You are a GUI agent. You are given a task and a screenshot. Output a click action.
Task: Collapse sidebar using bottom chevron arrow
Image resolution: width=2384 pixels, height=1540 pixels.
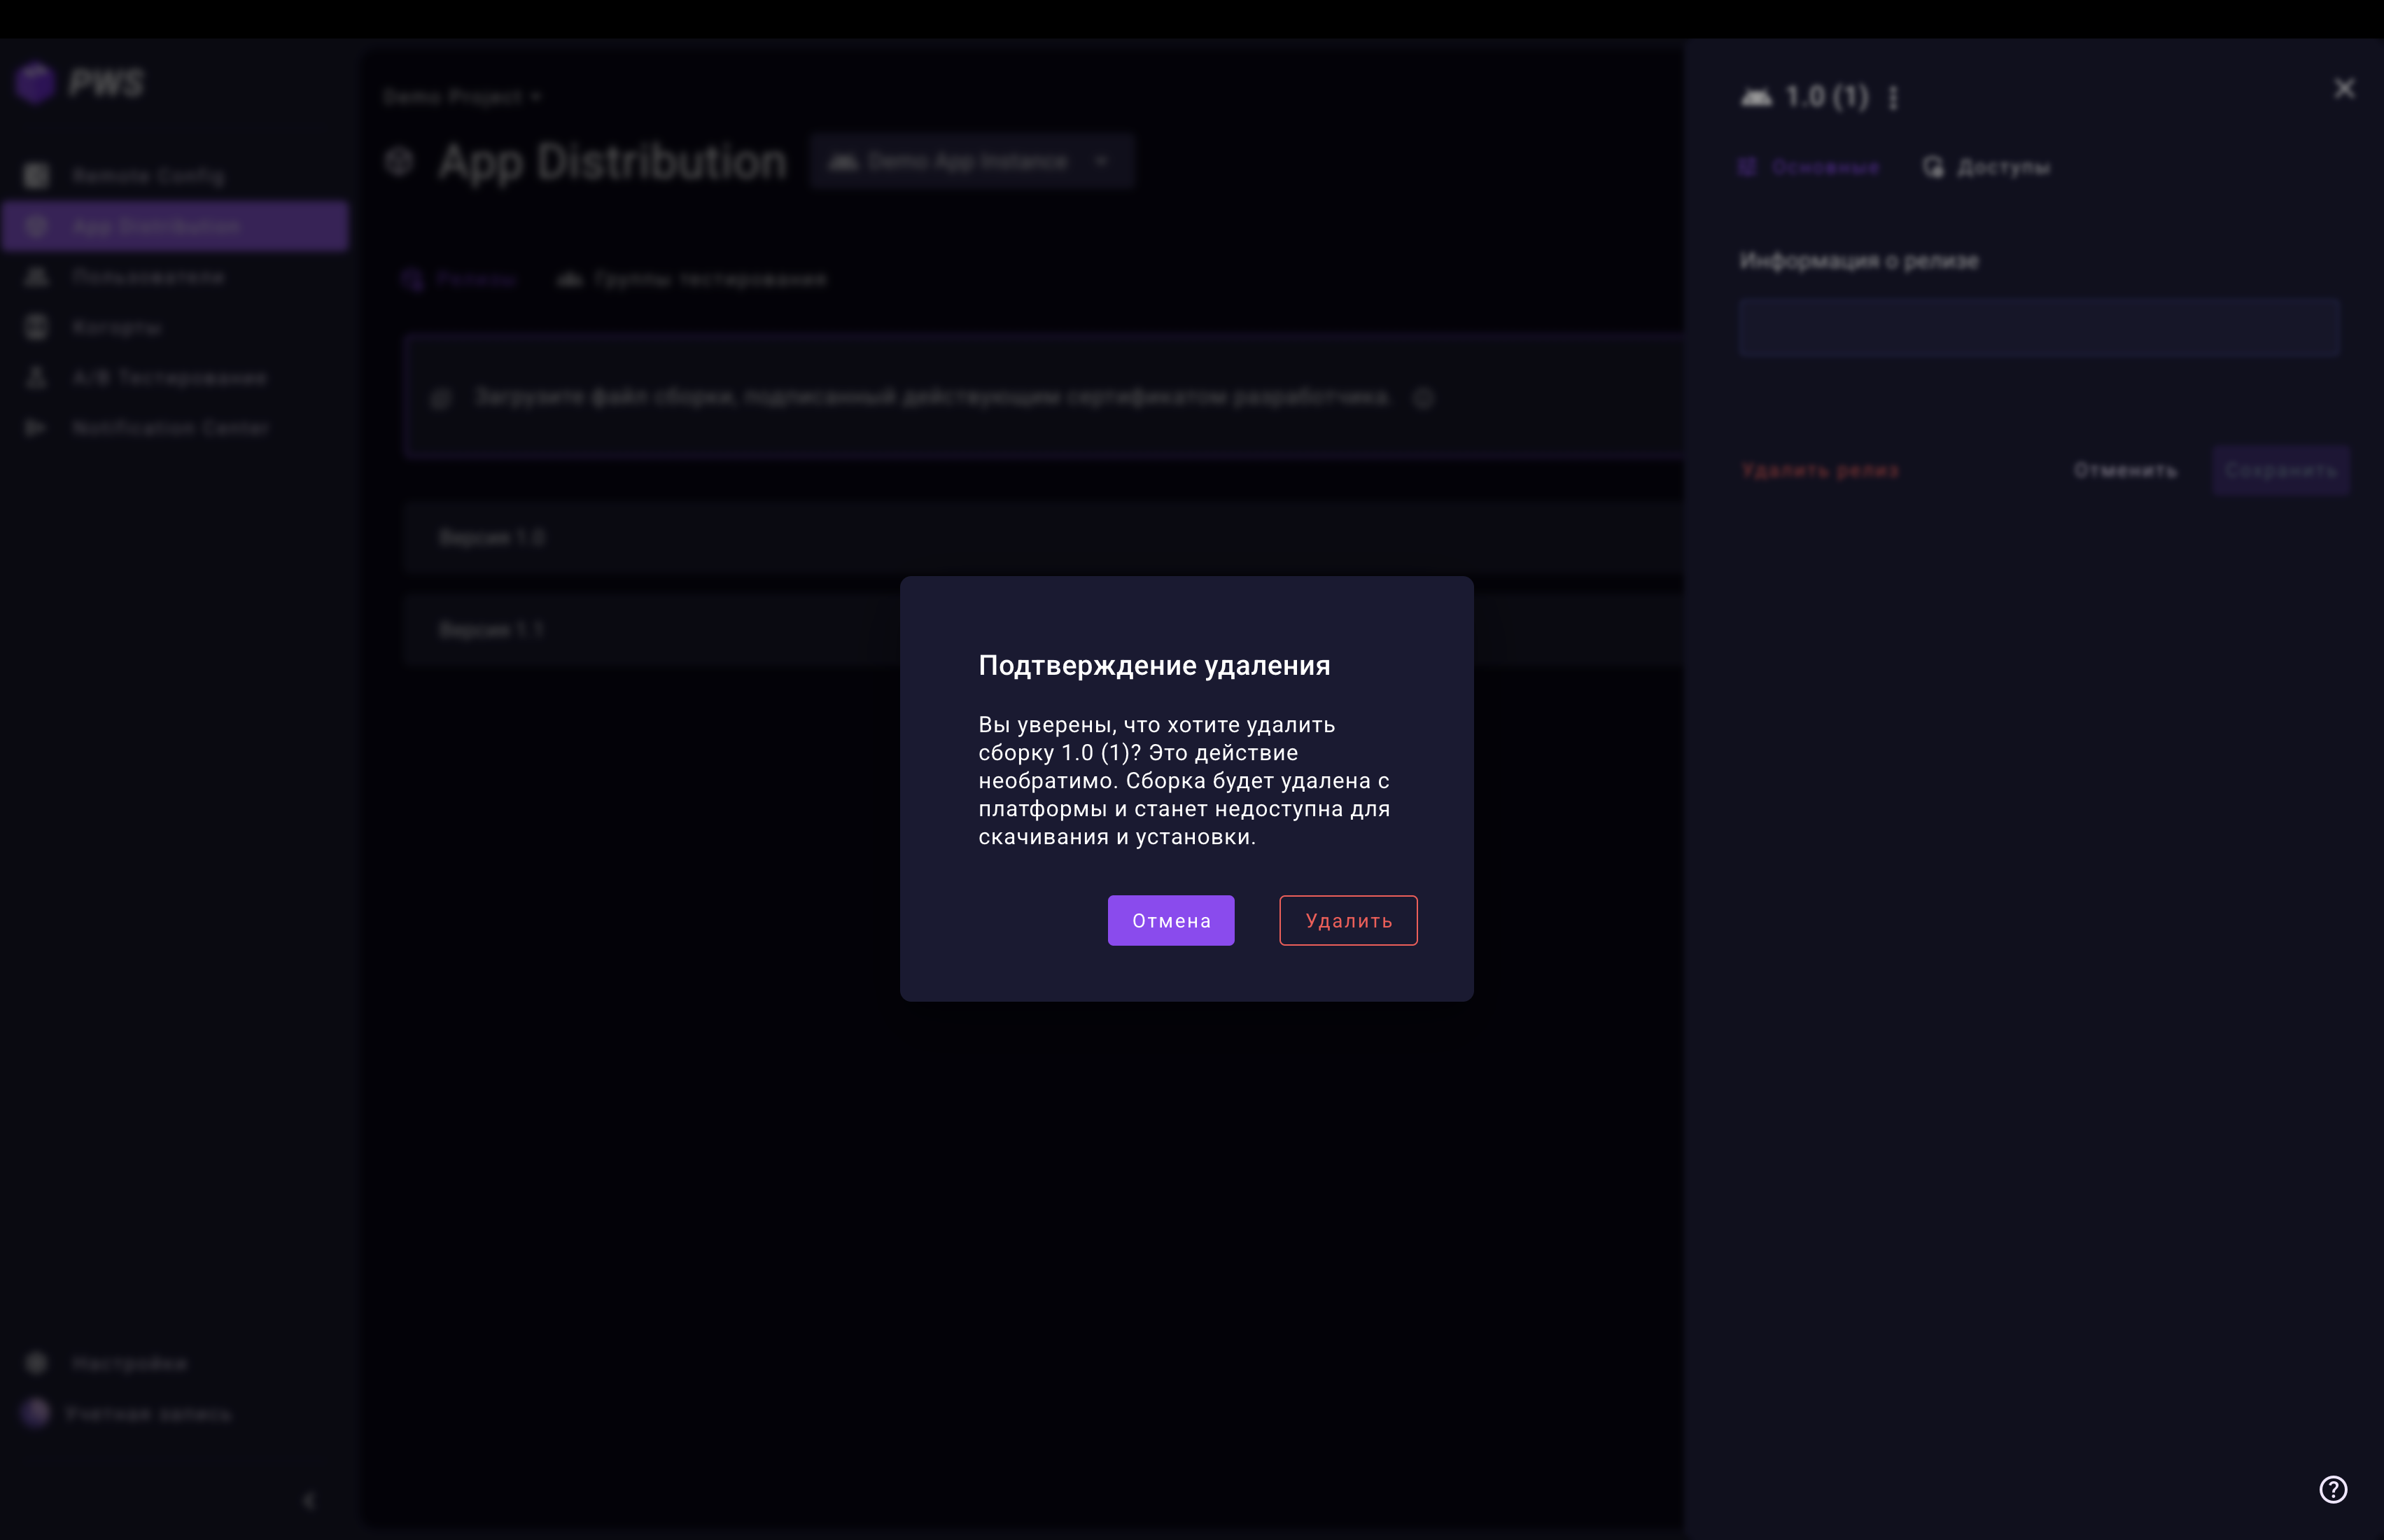[309, 1500]
